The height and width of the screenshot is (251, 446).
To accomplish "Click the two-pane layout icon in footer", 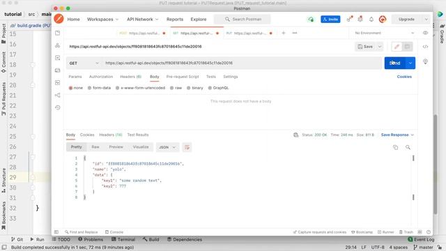I will tap(420, 232).
